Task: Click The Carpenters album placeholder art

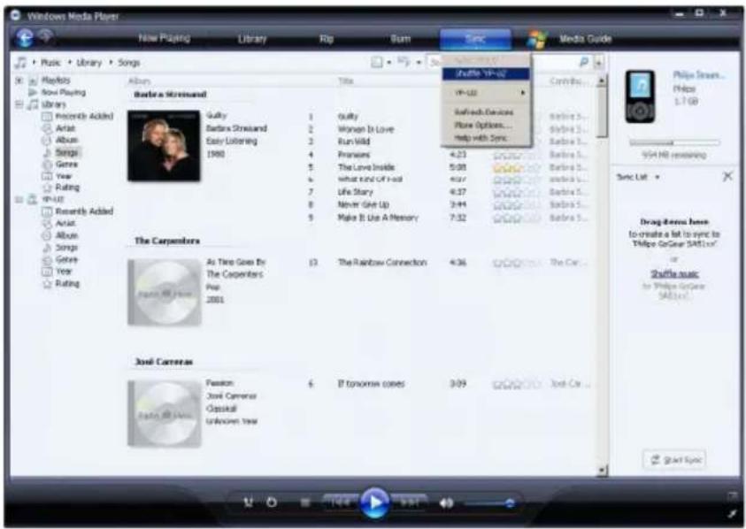Action: [164, 292]
